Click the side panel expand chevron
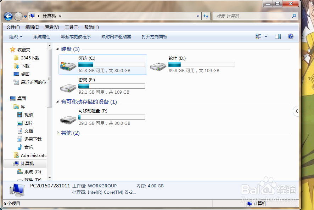Screen dimensions: 314x210 click(297, 111)
